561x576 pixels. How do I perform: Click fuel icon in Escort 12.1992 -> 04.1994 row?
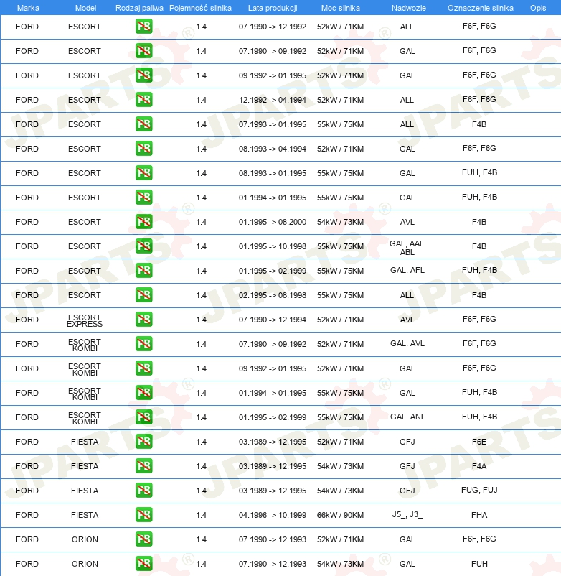click(x=143, y=100)
